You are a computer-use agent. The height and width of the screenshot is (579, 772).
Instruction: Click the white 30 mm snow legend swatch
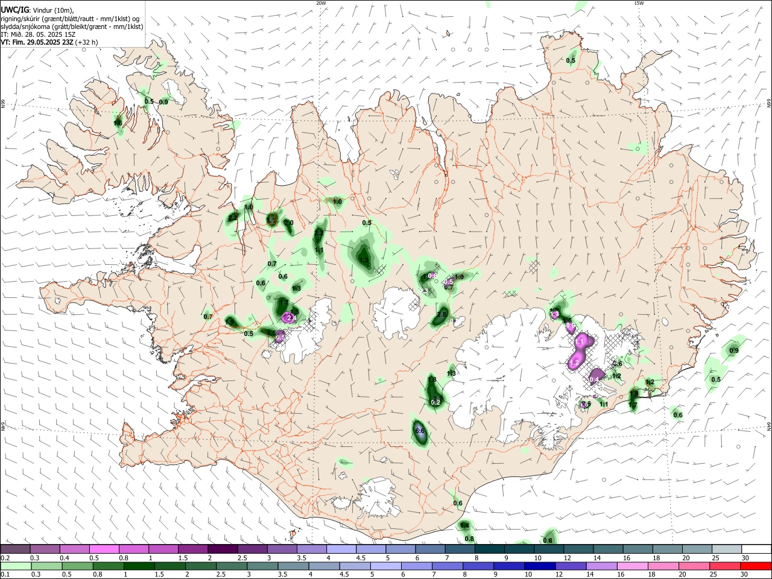point(755,549)
